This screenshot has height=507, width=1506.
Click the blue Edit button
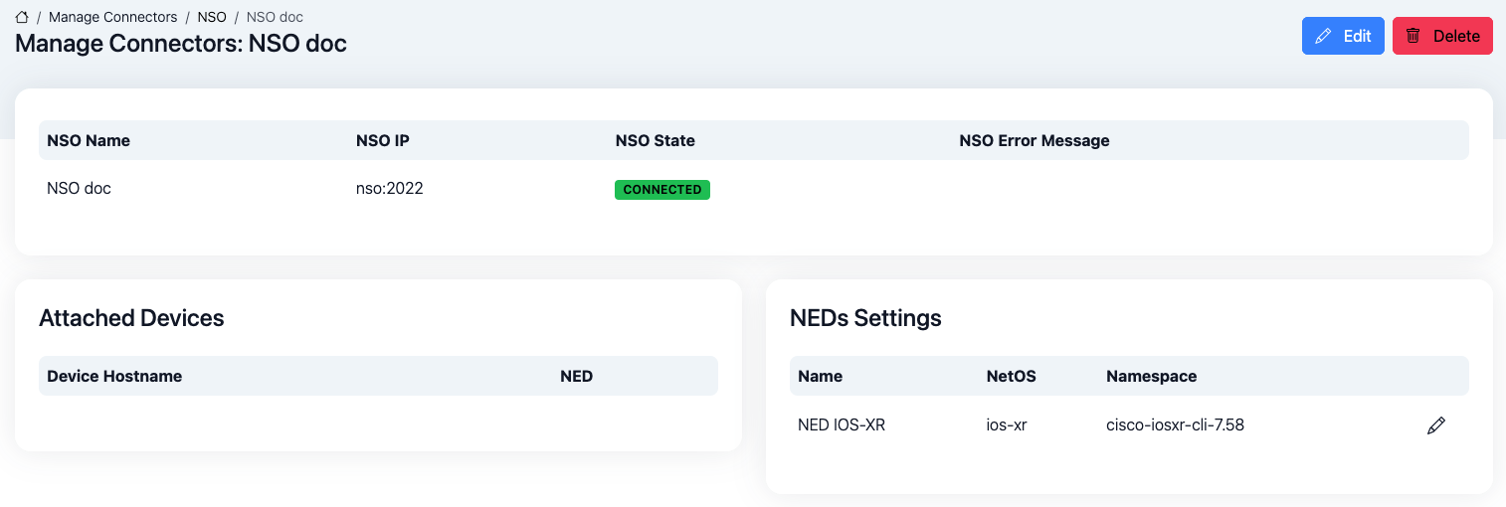pos(1342,36)
